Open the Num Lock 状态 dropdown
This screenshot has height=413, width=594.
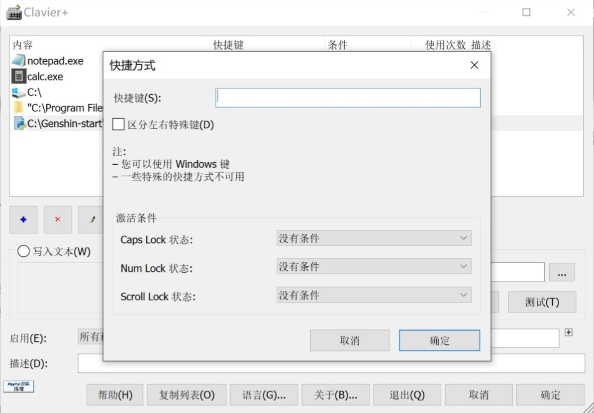(374, 266)
